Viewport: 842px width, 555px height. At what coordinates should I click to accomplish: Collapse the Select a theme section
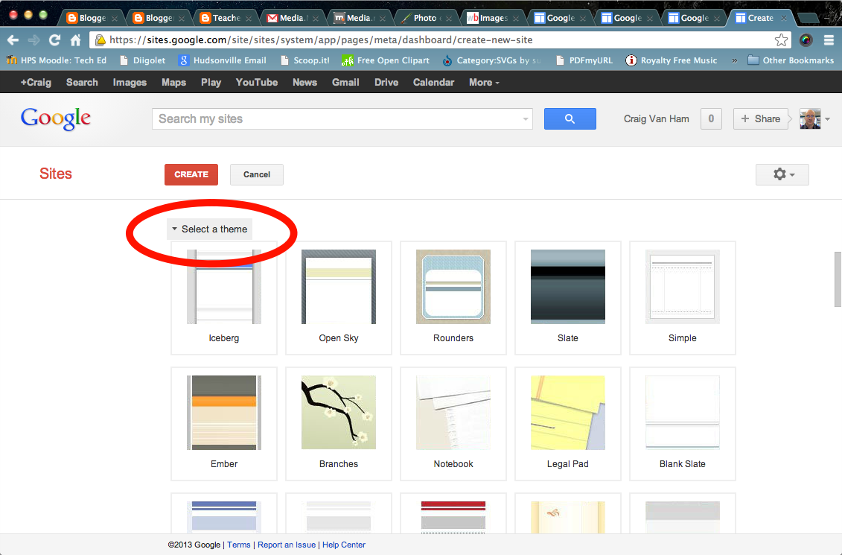209,229
